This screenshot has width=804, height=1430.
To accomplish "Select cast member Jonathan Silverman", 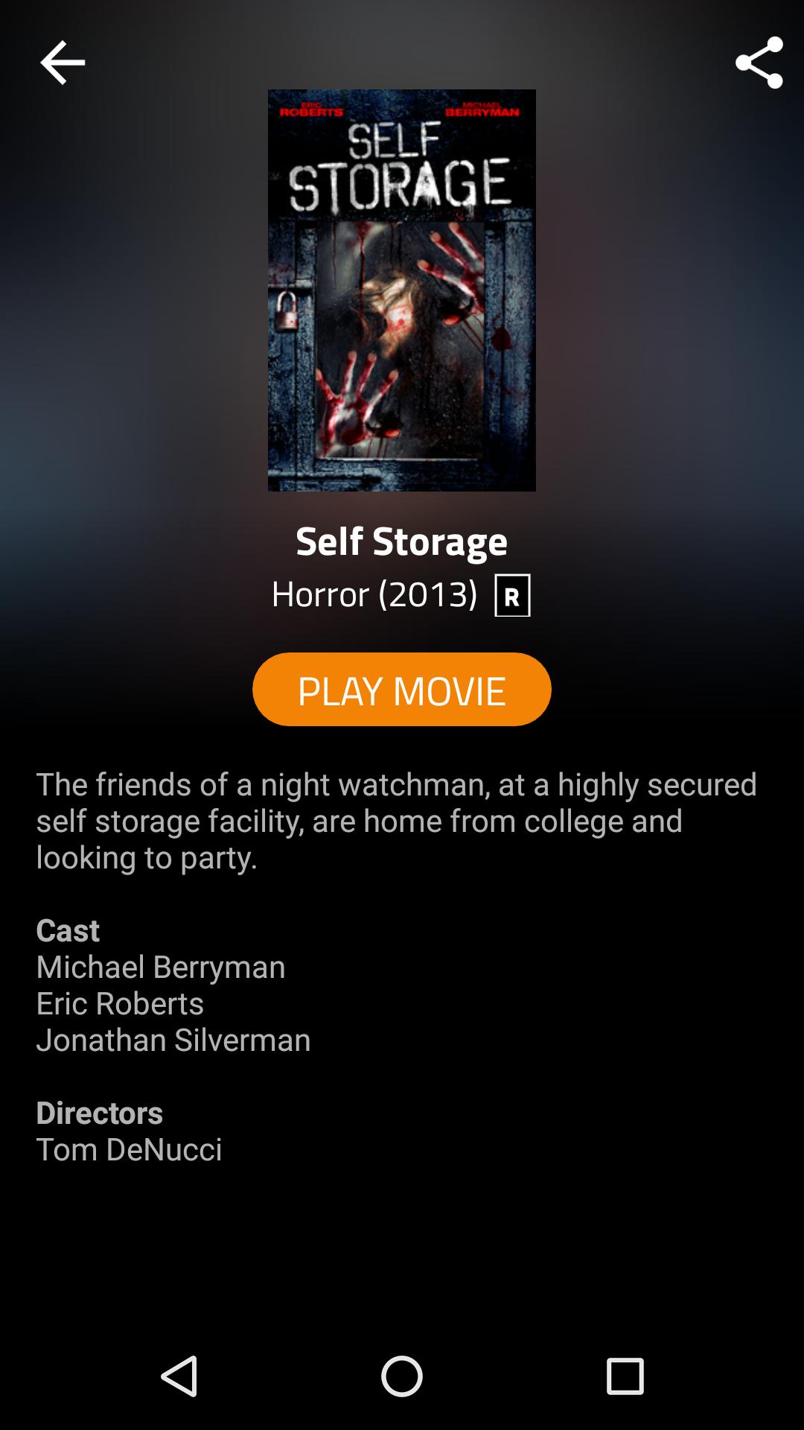I will point(173,1040).
